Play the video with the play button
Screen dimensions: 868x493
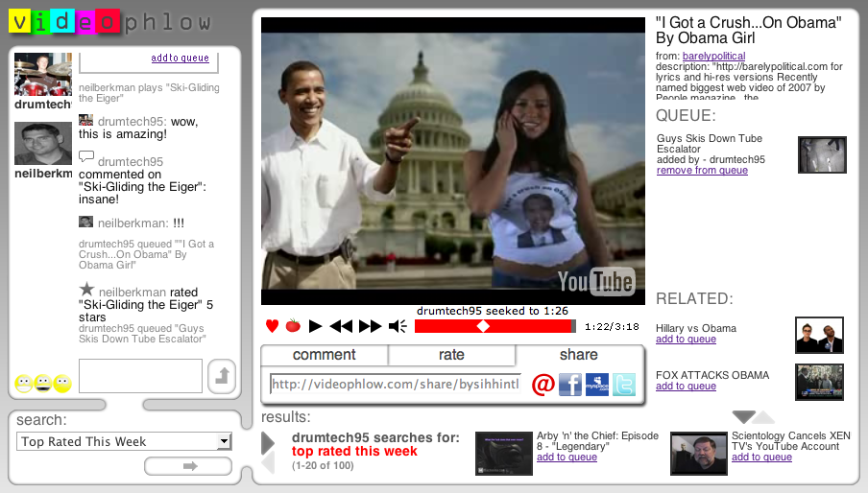(x=316, y=326)
